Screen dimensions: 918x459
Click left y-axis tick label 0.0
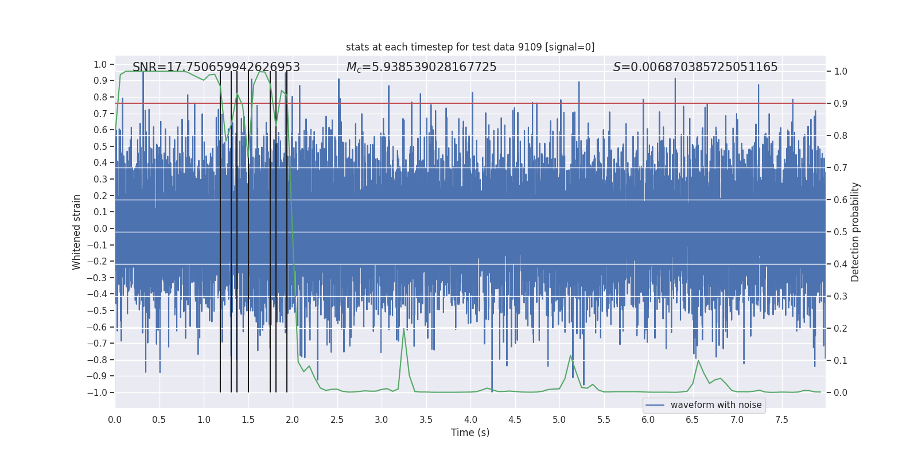100,228
